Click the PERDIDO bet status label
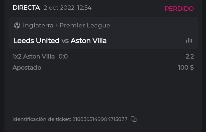Image resolution: width=206 pixels, height=132 pixels. click(x=179, y=9)
